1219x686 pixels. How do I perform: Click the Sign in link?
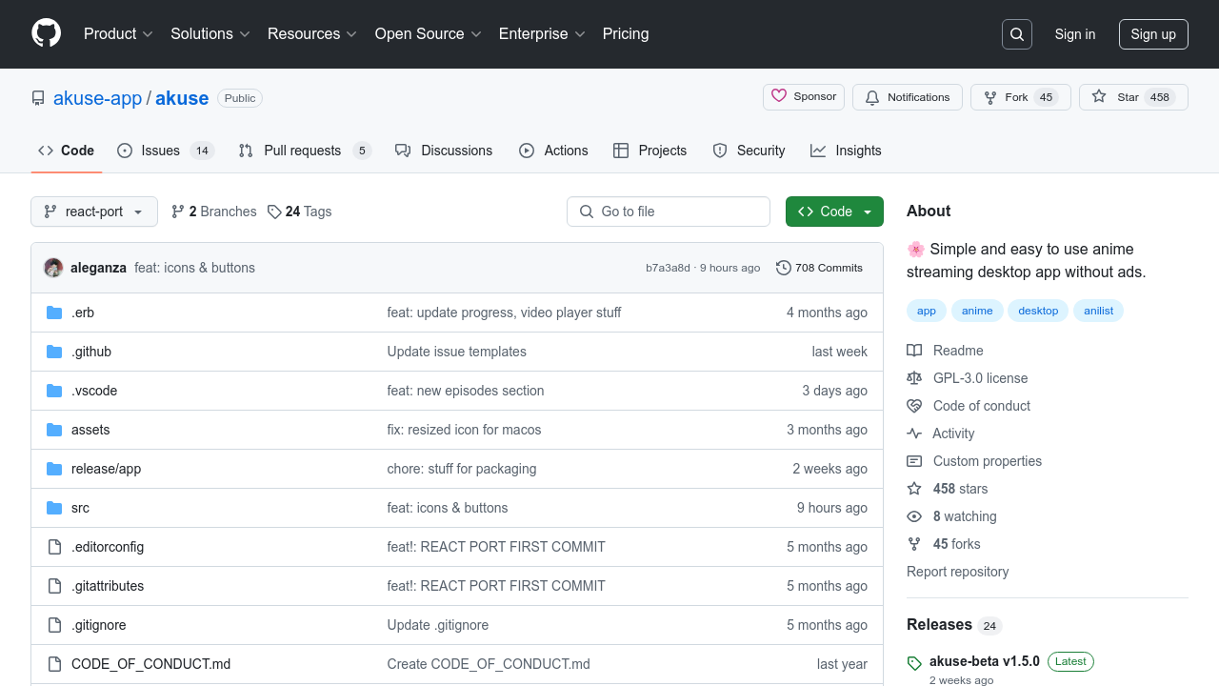[1075, 34]
